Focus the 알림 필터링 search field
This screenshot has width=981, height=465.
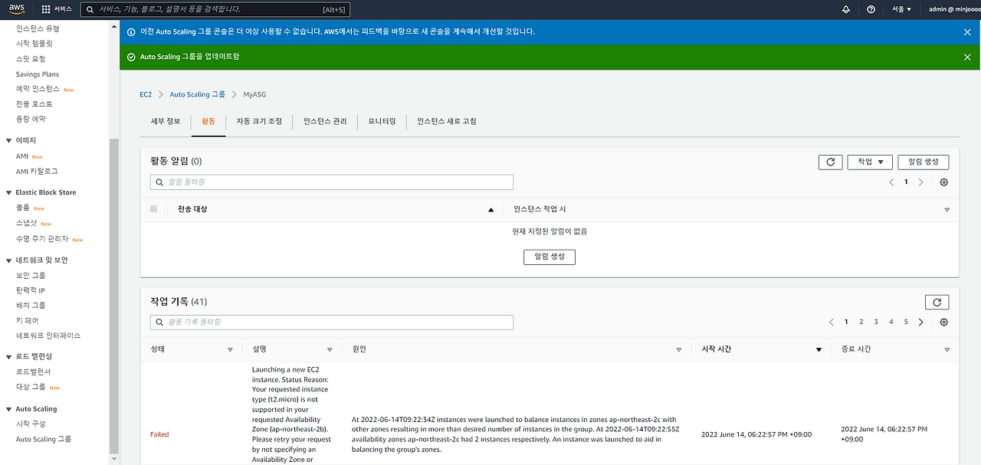click(x=332, y=182)
